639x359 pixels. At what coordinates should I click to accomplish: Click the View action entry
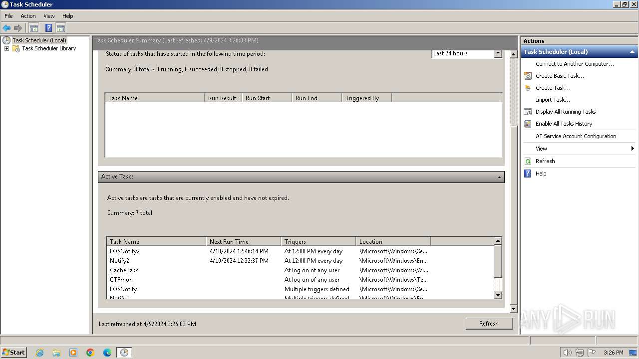(x=541, y=149)
